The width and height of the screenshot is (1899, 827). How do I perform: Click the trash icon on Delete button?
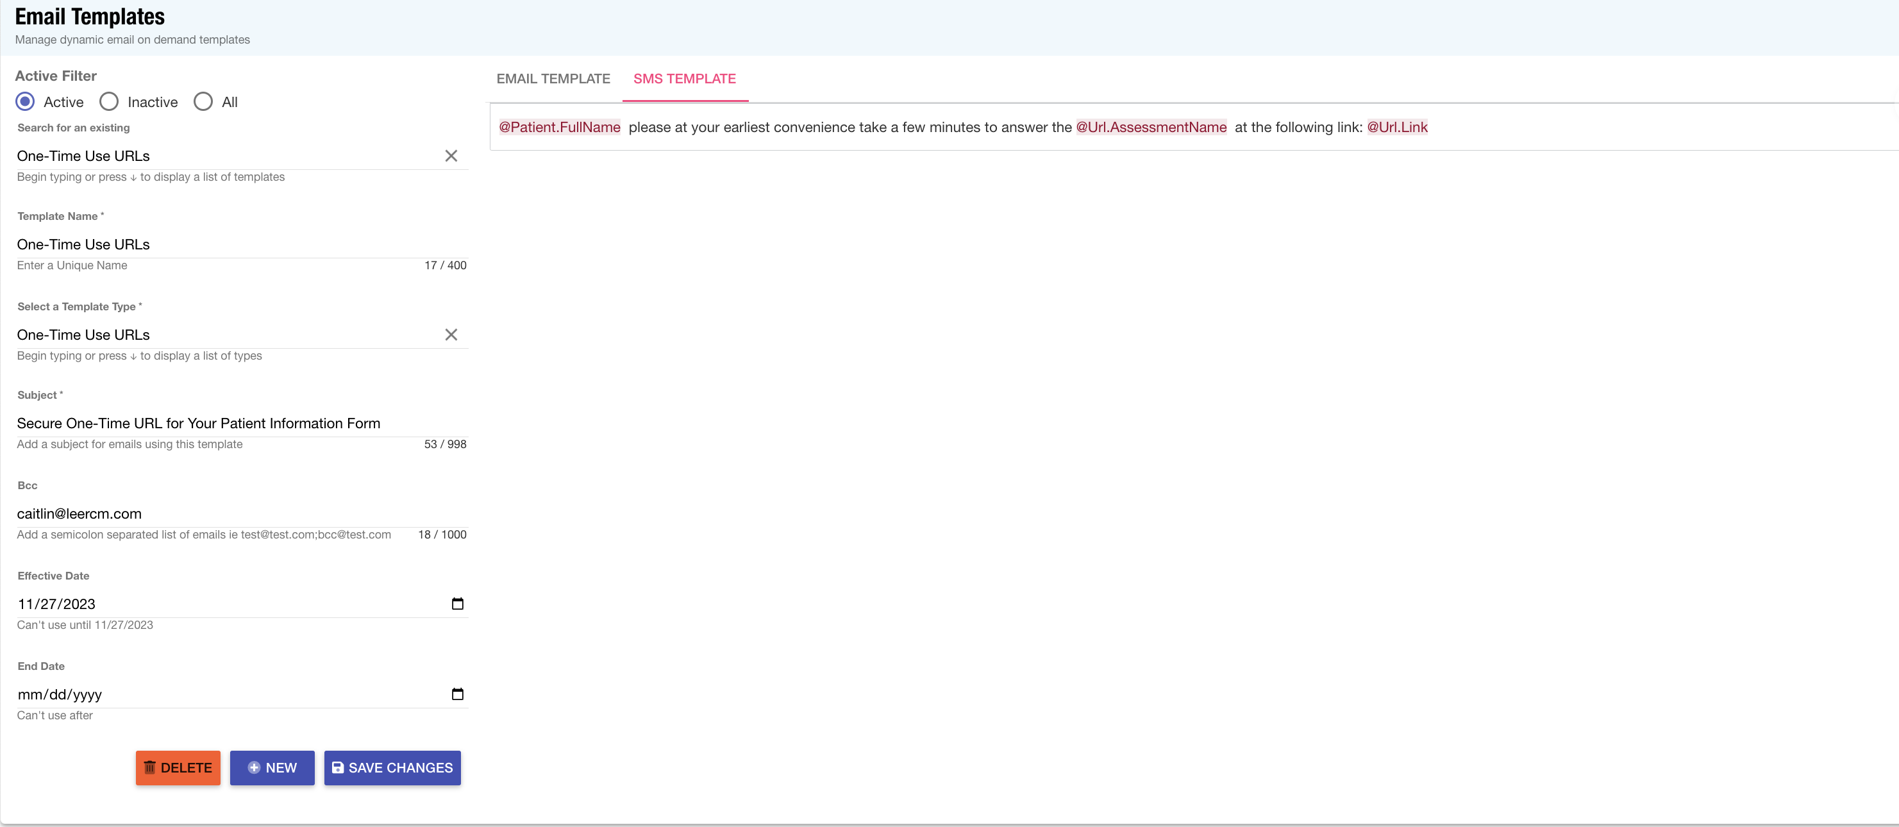pos(149,767)
